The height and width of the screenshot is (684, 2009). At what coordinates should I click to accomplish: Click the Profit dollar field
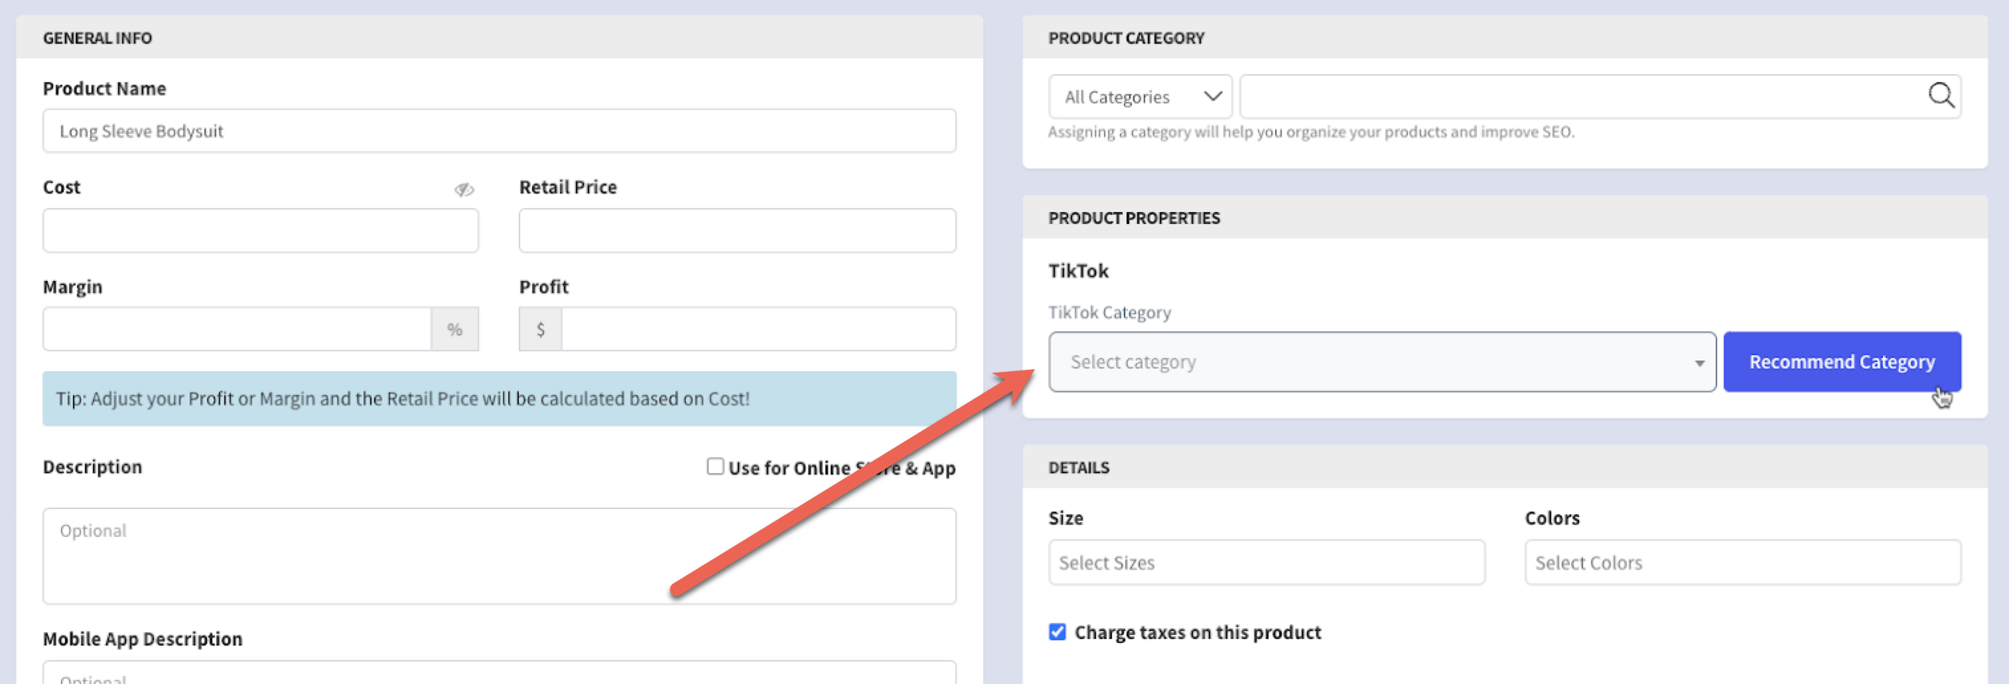click(x=759, y=329)
